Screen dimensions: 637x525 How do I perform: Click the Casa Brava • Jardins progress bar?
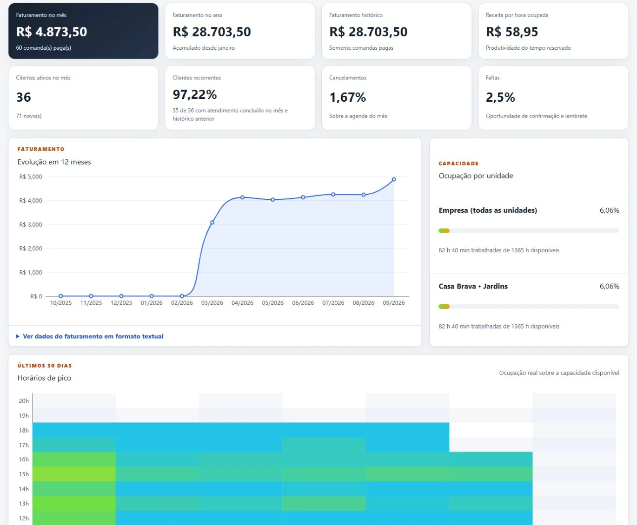point(529,307)
